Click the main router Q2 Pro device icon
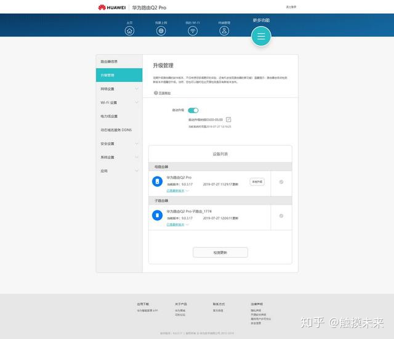Viewport: 394px width, 339px height. [158, 181]
